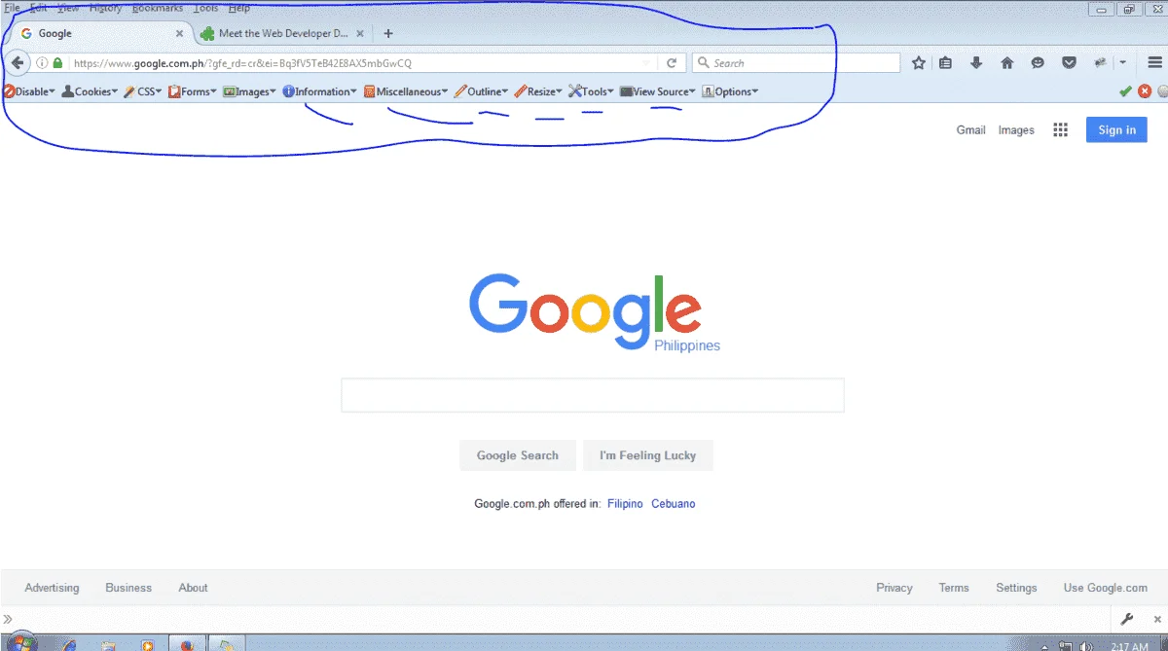This screenshot has width=1168, height=651.
Task: Switch to Meet the Web Developer tab
Action: [x=282, y=33]
